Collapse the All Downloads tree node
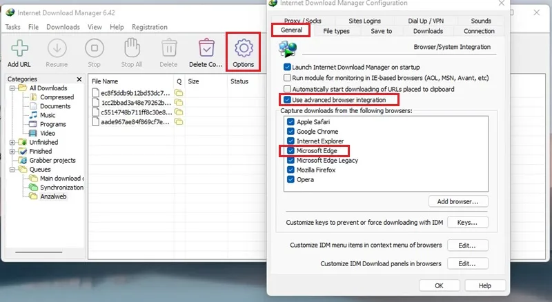The height and width of the screenshot is (302, 552). [12, 88]
